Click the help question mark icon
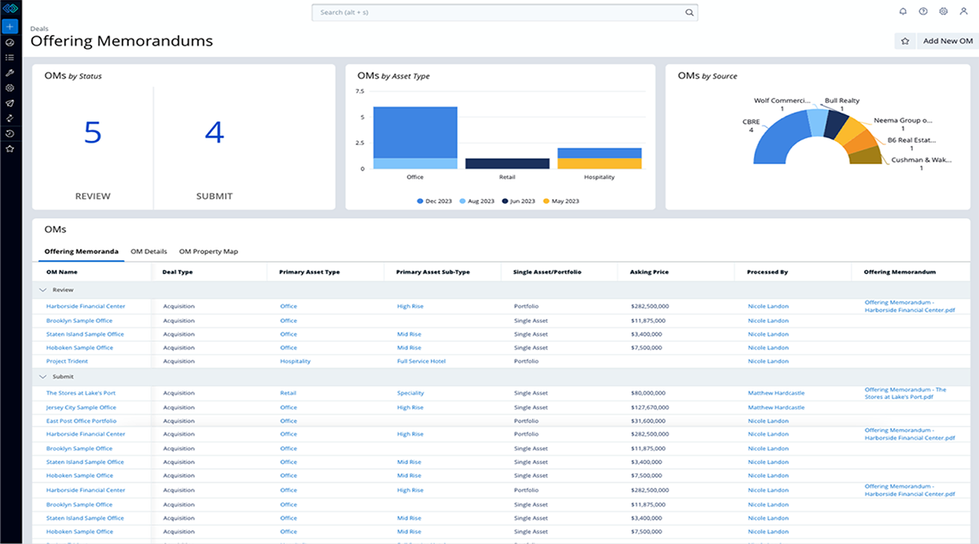Image resolution: width=979 pixels, height=544 pixels. (923, 11)
